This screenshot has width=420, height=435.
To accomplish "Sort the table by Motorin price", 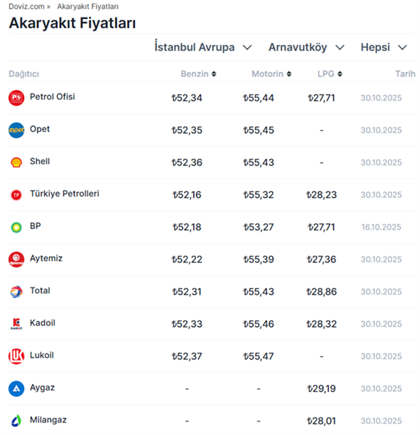I will point(271,74).
